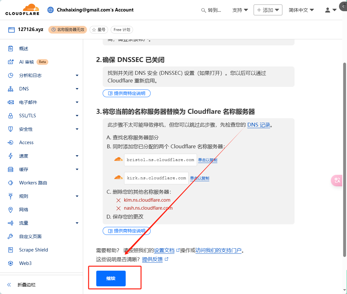Click the Web3 cube icon
Viewport: 347px width, 294px height.
click(11, 263)
